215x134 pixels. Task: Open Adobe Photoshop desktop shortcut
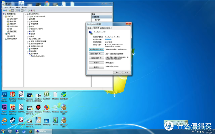pos(4,95)
